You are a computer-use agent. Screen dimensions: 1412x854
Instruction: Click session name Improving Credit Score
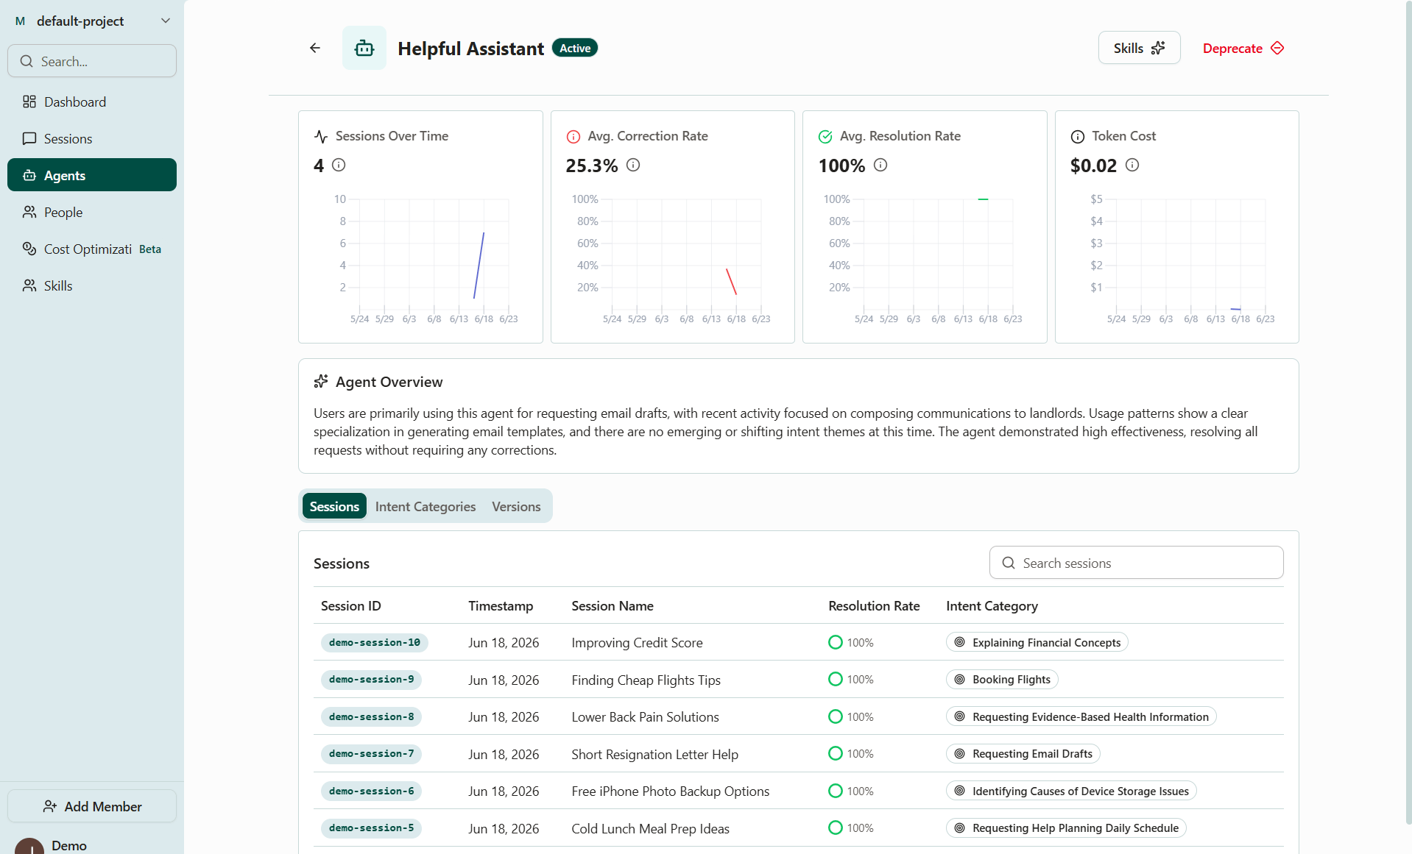(637, 642)
